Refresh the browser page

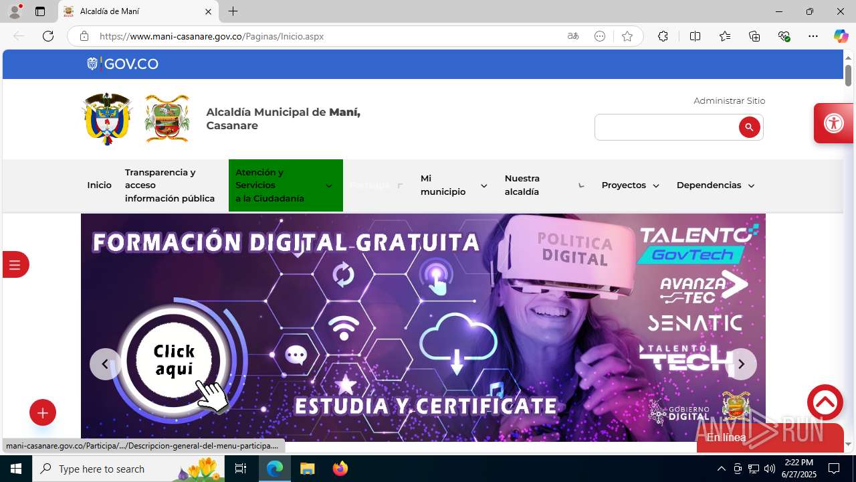(x=48, y=36)
